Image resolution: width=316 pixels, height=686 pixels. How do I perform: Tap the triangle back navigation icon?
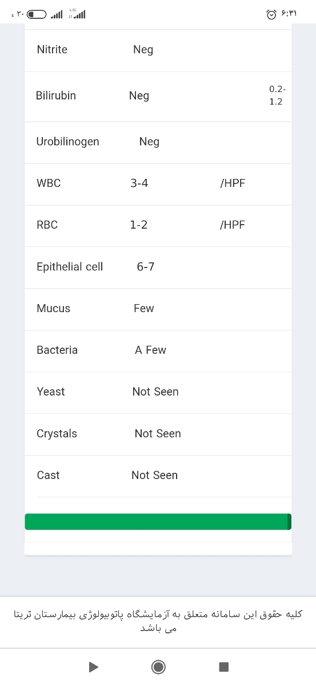click(94, 667)
